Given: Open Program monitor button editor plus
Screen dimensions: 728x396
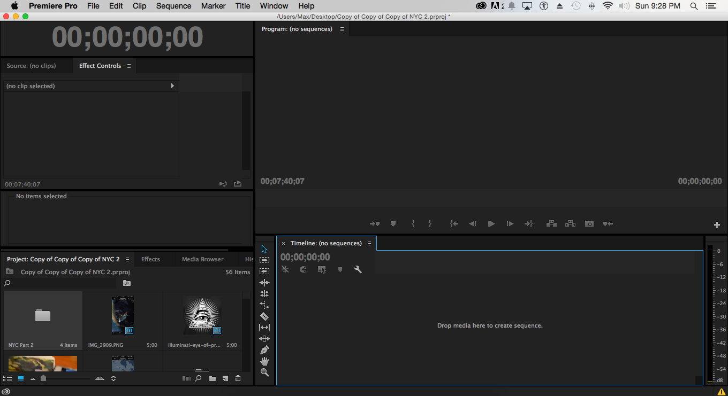Looking at the screenshot, I should click(717, 224).
